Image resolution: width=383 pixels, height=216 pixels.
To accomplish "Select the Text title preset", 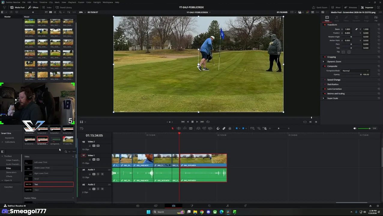I will [x=49, y=184].
